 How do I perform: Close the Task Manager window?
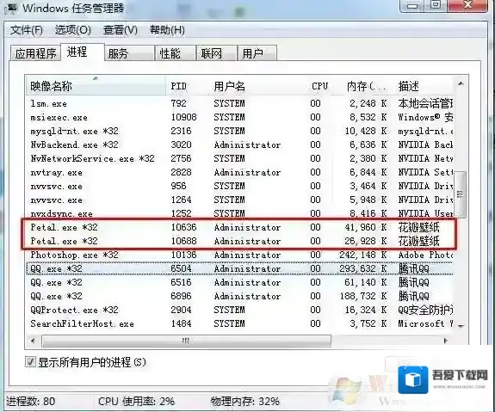click(468, 5)
